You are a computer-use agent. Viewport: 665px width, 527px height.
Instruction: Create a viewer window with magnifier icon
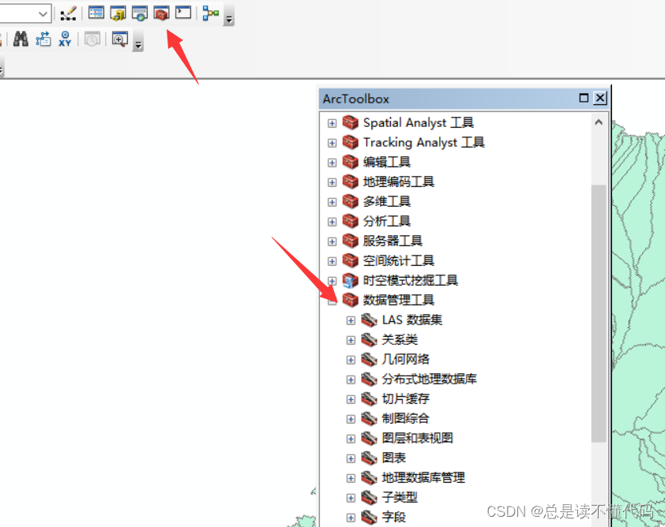coord(119,39)
